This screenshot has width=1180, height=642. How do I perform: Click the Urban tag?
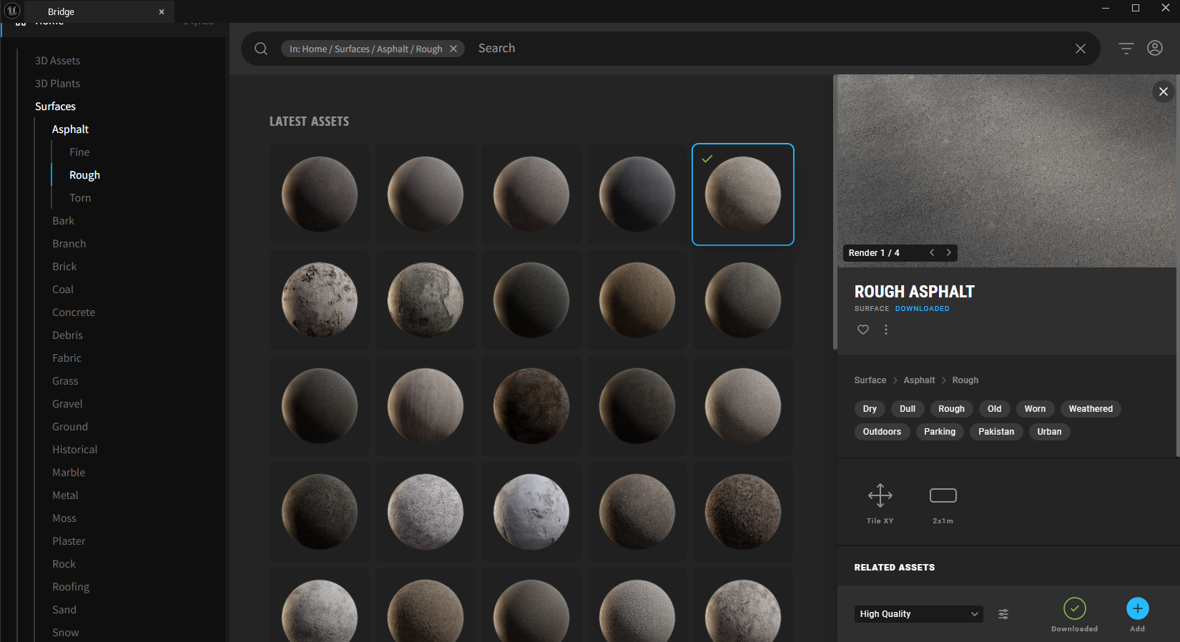pyautogui.click(x=1049, y=432)
